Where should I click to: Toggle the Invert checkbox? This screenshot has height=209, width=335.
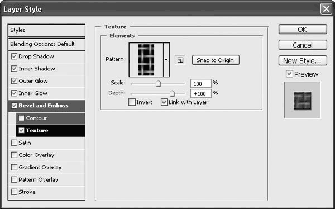point(132,102)
